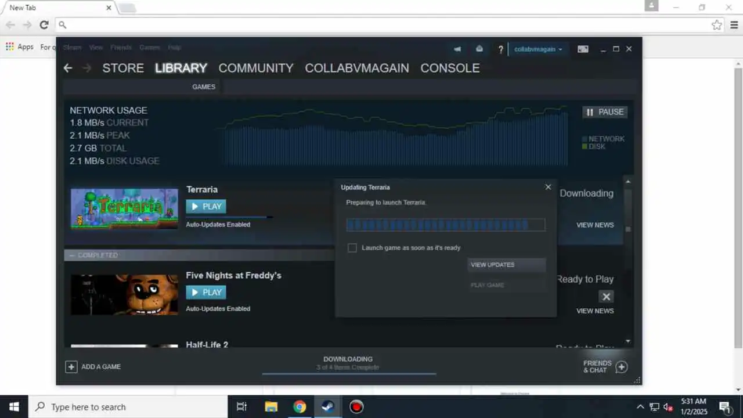Click the Windows taskbar search box
The width and height of the screenshot is (743, 418).
click(128, 407)
